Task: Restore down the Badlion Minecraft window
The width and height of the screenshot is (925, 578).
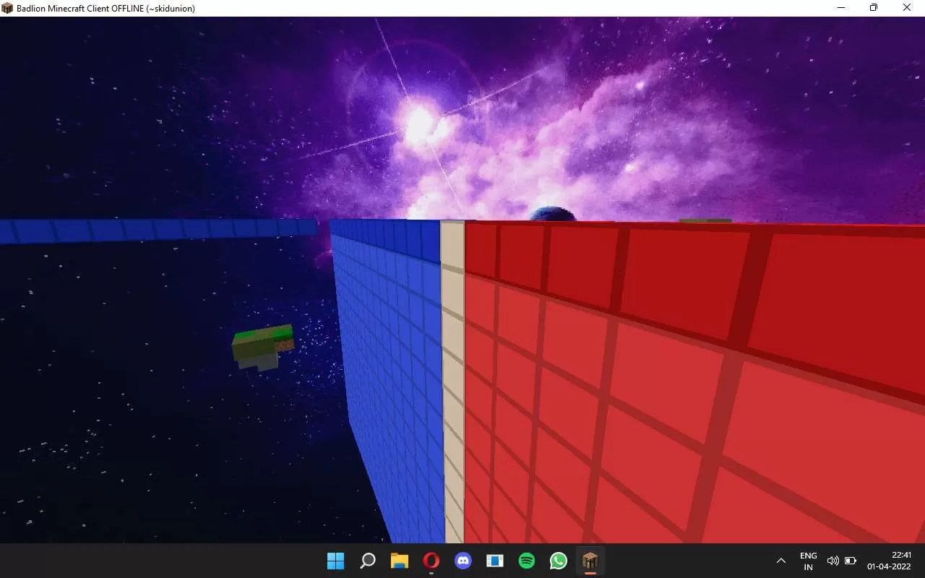Action: pos(874,8)
